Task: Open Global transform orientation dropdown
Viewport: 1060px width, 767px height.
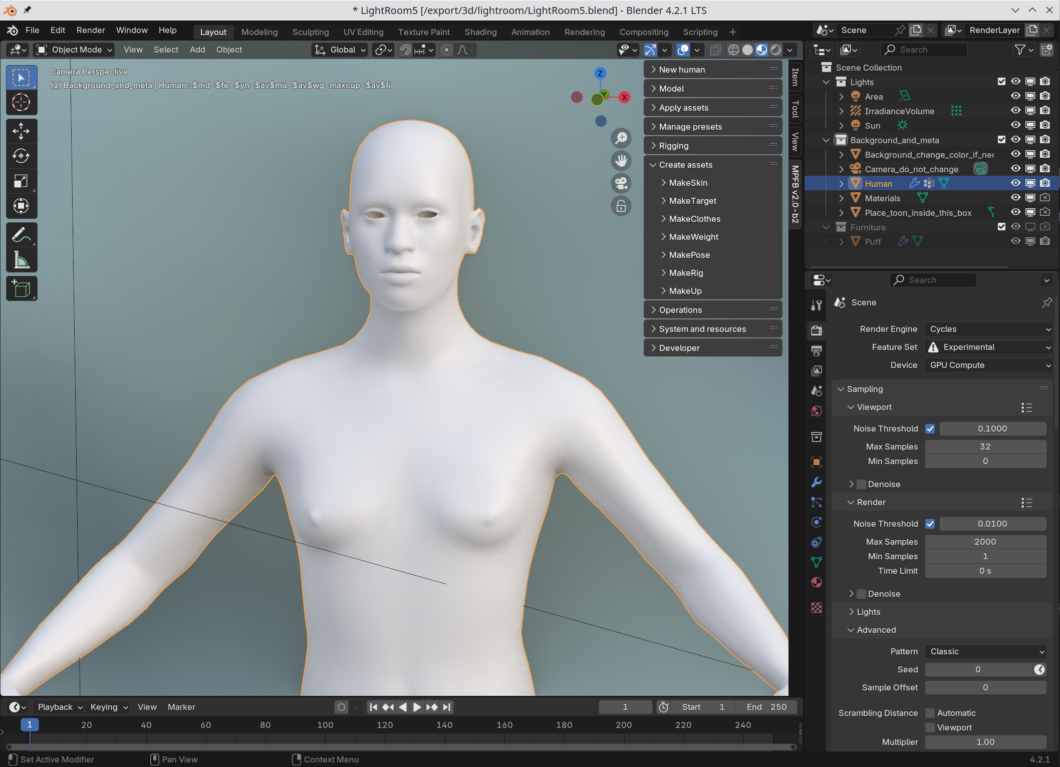Action: pyautogui.click(x=340, y=50)
